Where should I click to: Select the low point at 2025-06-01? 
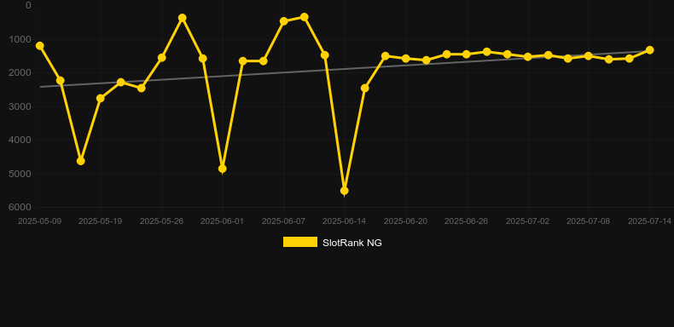222,169
